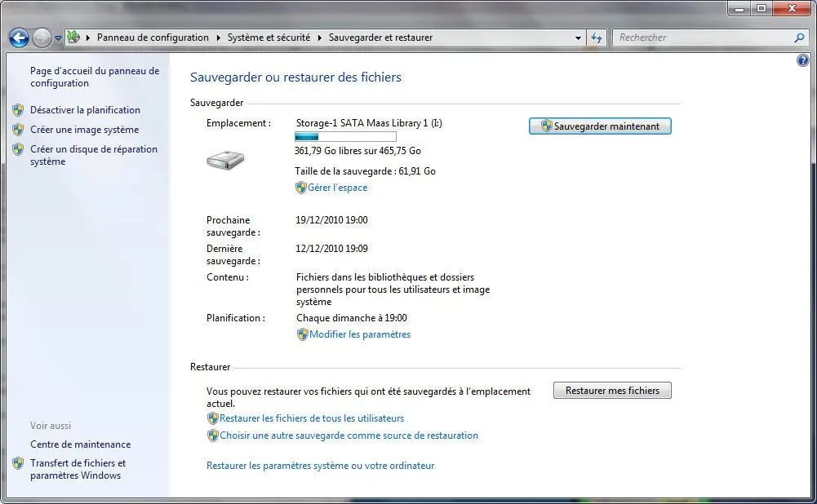817x504 pixels.
Task: Click the search magnifier icon
Action: 799,38
